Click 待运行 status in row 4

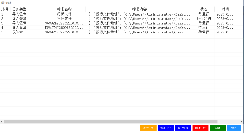point(204,28)
